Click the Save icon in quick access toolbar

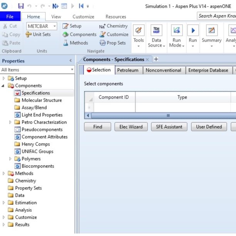pyautogui.click(x=21, y=6)
